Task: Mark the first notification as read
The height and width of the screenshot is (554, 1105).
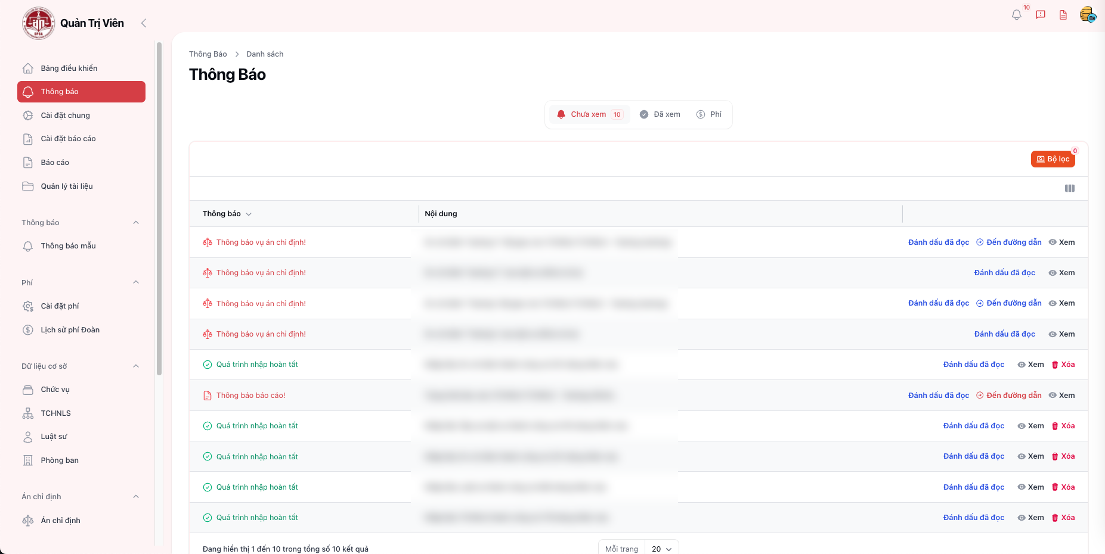Action: 938,242
